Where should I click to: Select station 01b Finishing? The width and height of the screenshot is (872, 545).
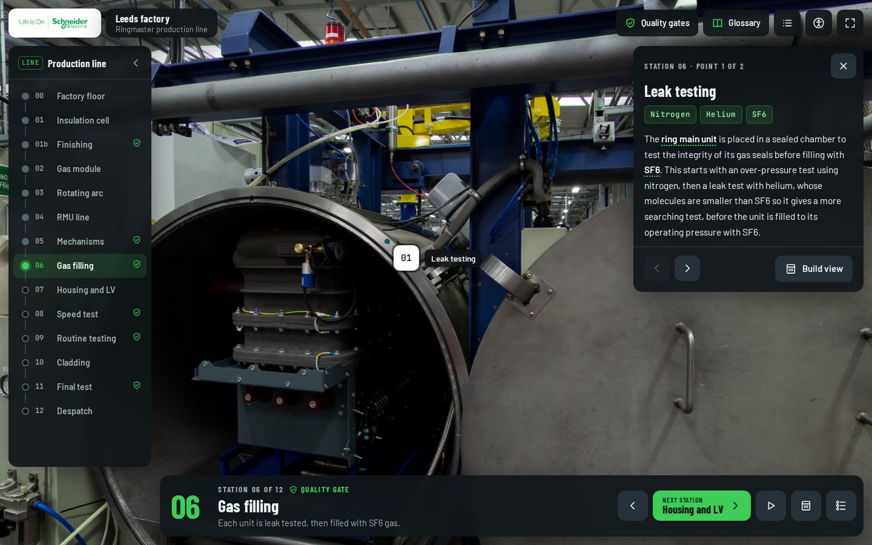(80, 144)
